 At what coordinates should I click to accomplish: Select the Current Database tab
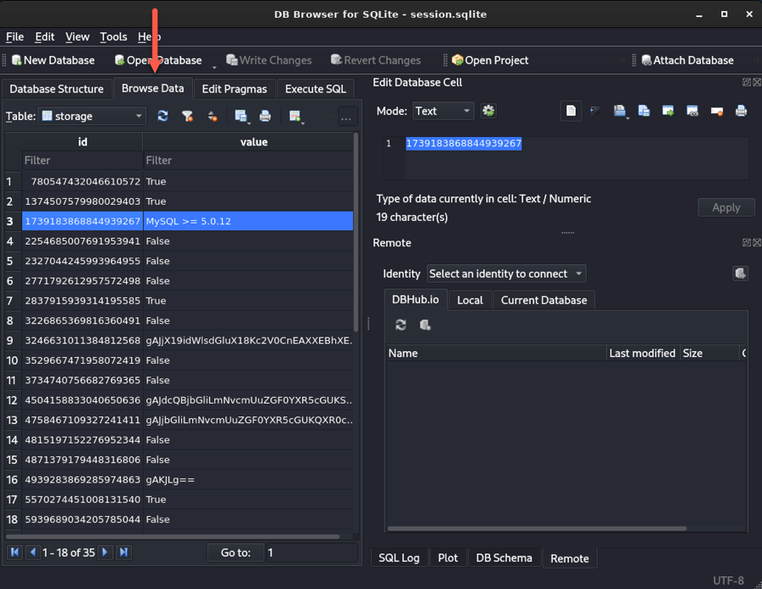click(x=544, y=300)
